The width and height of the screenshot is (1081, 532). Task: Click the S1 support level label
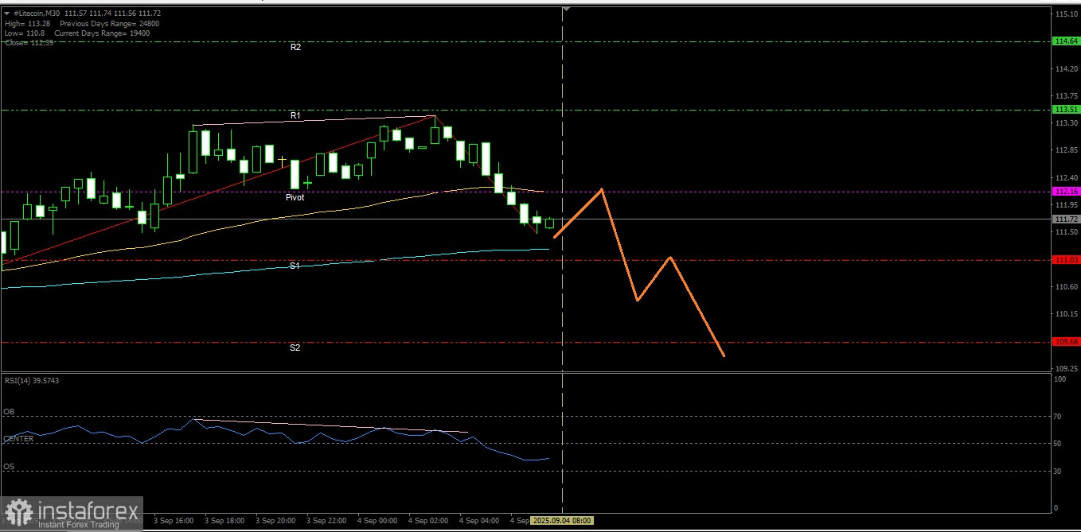click(295, 266)
